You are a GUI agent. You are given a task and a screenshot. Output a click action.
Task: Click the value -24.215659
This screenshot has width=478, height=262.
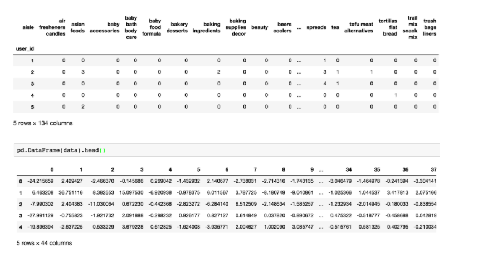point(41,181)
